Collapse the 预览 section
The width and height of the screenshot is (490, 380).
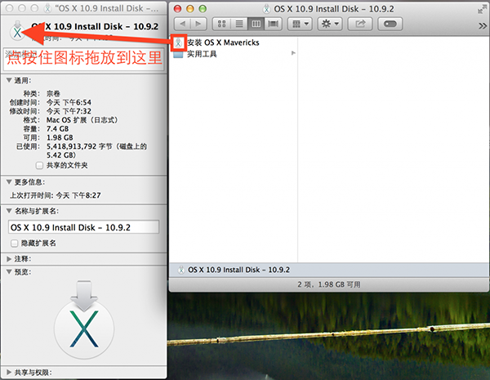(x=9, y=272)
